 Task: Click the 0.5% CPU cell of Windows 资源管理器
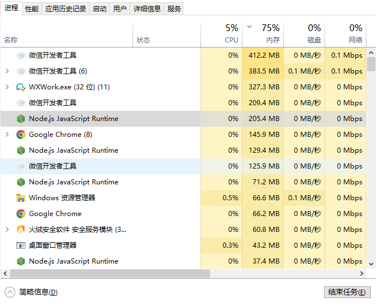(221, 198)
